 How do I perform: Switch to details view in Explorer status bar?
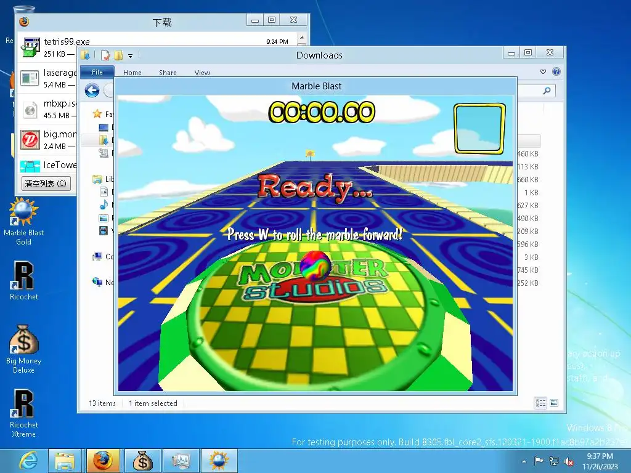pos(540,403)
